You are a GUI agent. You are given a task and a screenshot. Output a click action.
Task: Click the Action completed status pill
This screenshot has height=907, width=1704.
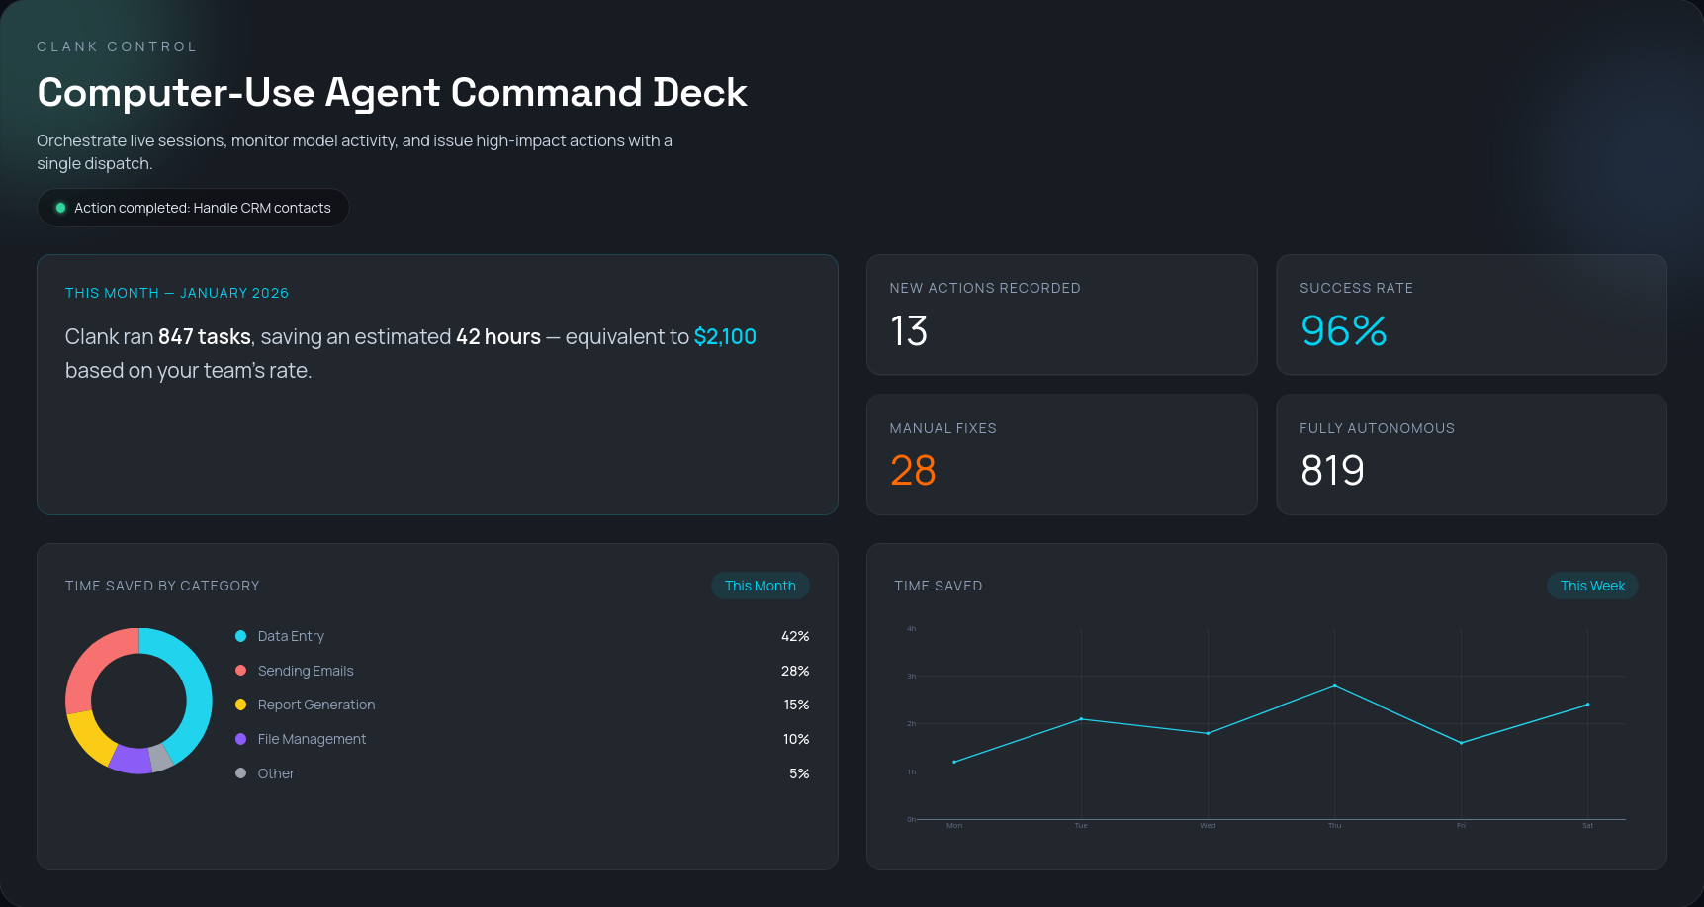[193, 208]
